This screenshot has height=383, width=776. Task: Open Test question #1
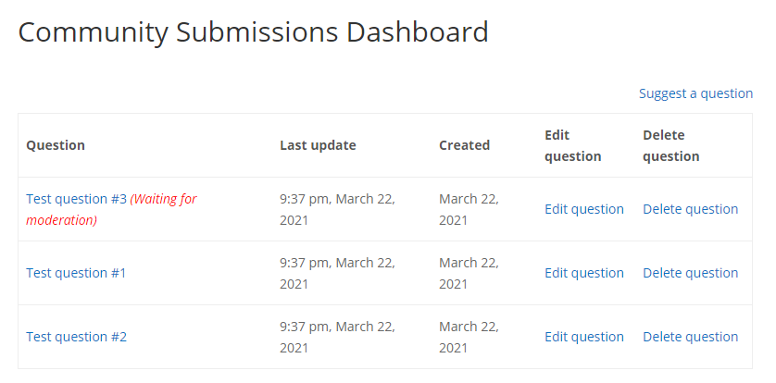click(76, 273)
